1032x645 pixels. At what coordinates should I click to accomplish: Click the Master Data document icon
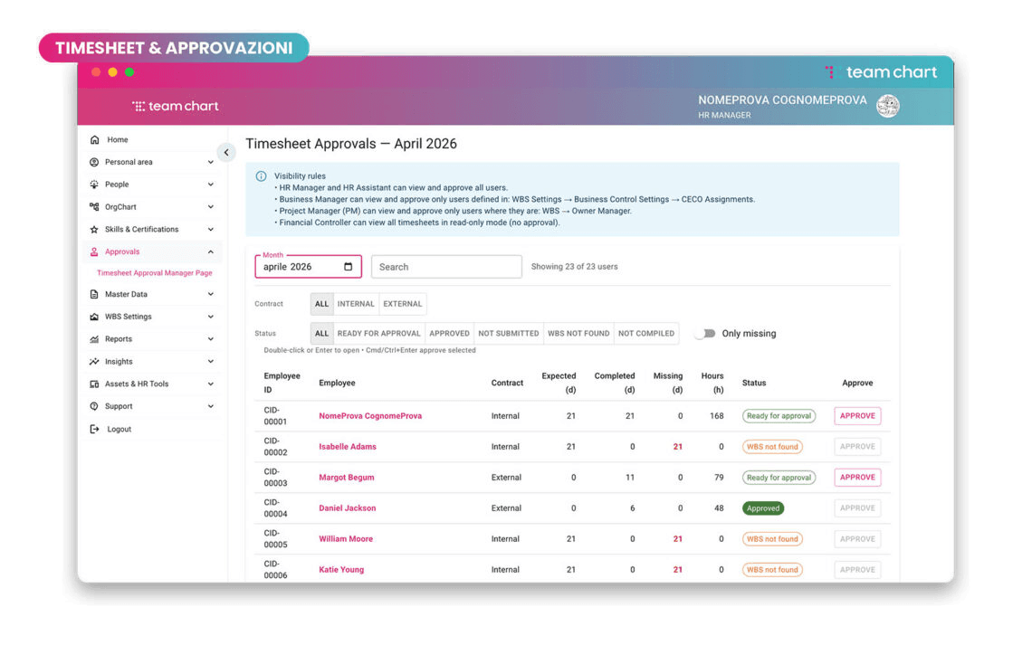94,294
